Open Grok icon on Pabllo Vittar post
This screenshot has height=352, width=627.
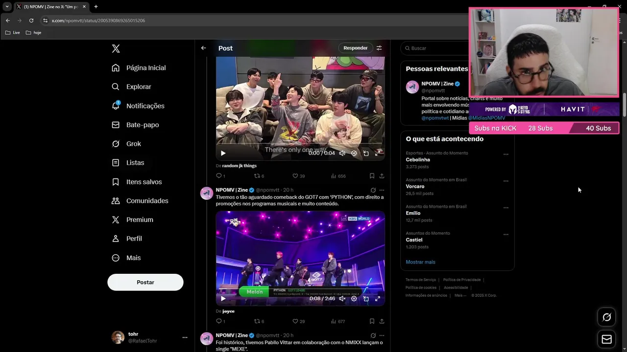tap(373, 335)
